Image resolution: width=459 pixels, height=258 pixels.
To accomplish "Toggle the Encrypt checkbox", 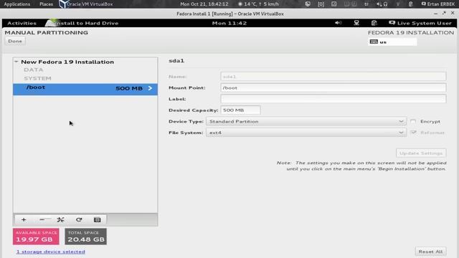I will coord(413,121).
